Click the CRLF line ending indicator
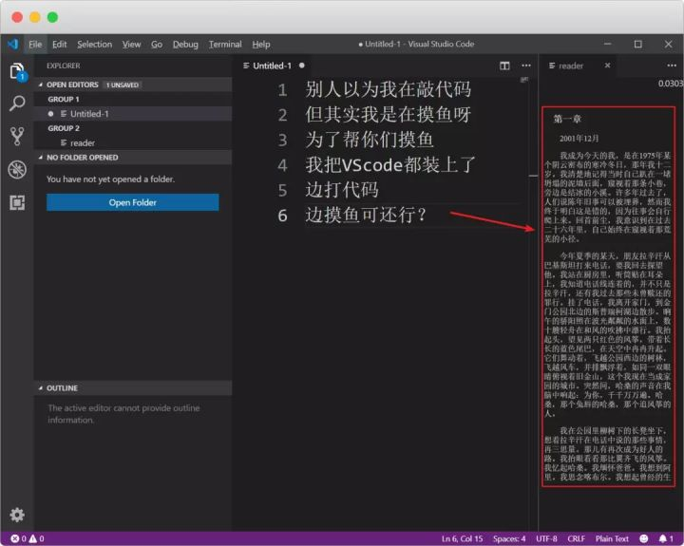The image size is (684, 546). 577,539
